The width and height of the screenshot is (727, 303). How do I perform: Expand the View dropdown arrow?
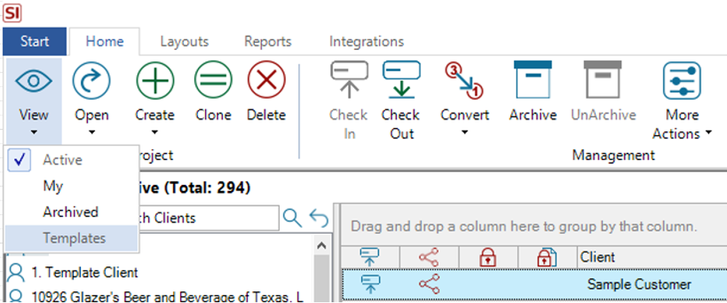[33, 132]
